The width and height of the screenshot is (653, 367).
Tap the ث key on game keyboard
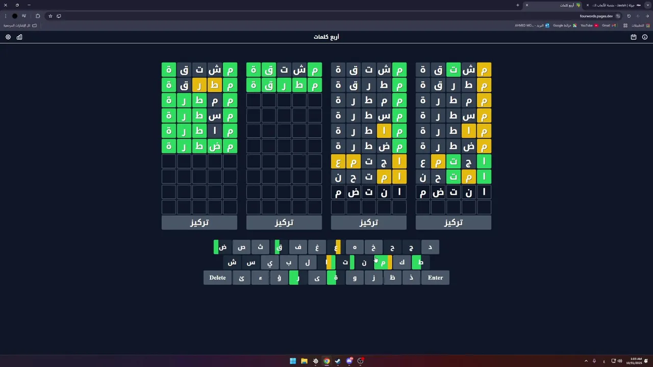[x=260, y=247]
